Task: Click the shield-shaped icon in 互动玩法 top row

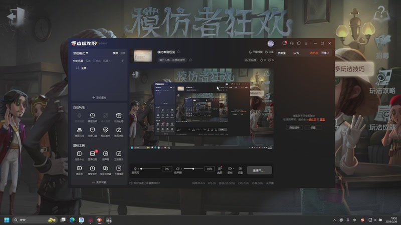Action: point(92,115)
